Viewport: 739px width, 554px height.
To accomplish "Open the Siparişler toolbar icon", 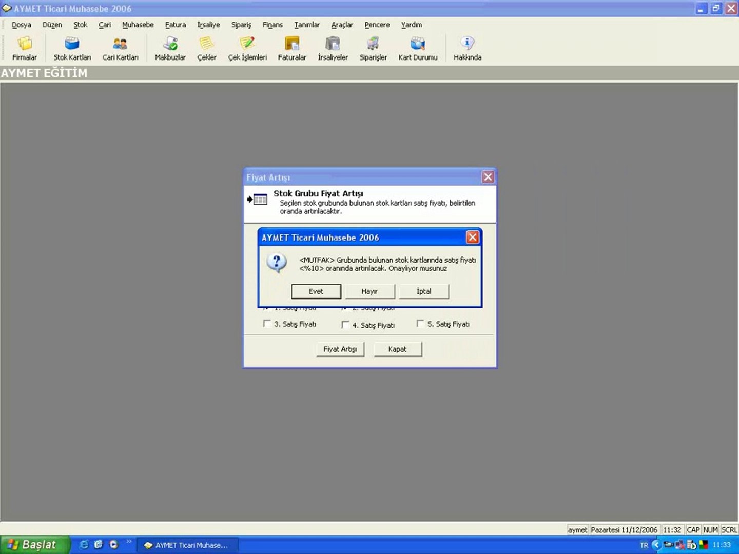I will pos(373,49).
